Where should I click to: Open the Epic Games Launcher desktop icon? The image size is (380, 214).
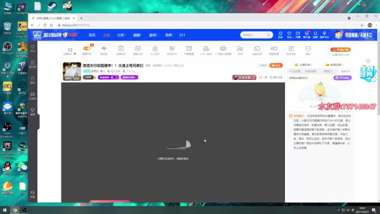coord(7,150)
